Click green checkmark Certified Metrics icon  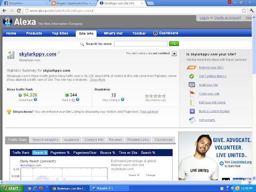pos(192,76)
